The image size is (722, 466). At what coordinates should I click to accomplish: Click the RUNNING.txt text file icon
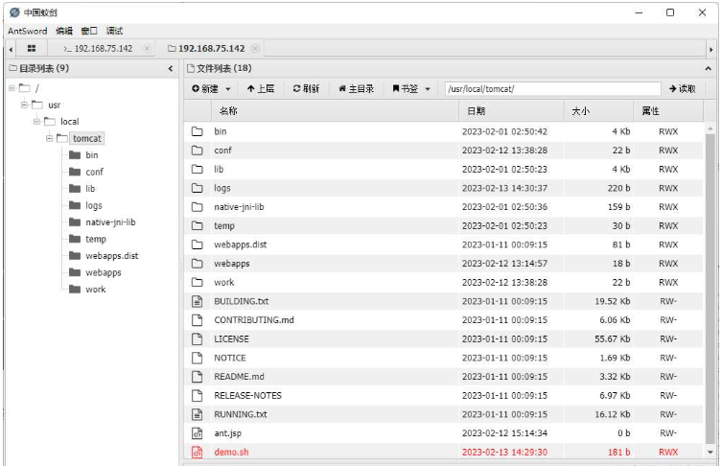point(198,414)
